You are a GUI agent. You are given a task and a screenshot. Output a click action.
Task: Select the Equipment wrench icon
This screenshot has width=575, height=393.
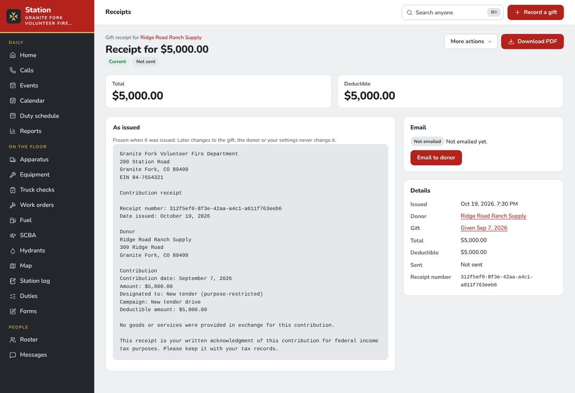13,174
